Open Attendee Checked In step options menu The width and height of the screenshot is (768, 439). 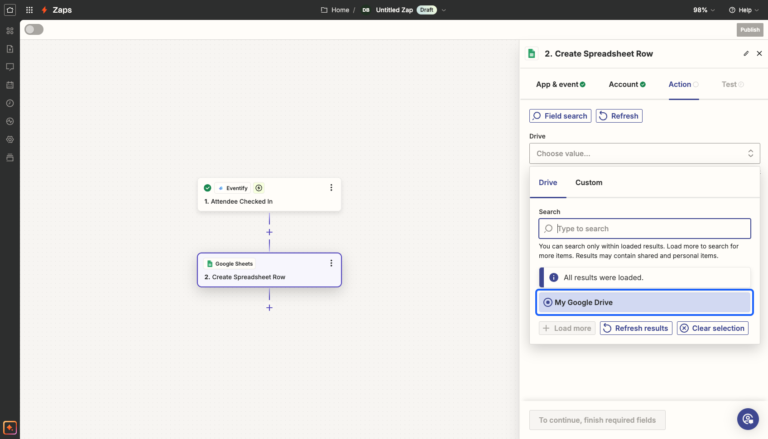(x=331, y=187)
